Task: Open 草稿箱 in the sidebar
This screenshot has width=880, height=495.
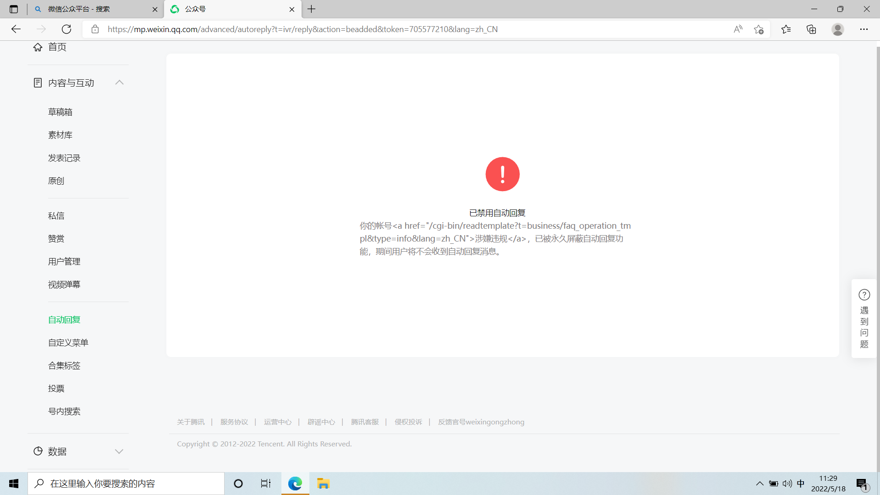Action: (x=60, y=112)
